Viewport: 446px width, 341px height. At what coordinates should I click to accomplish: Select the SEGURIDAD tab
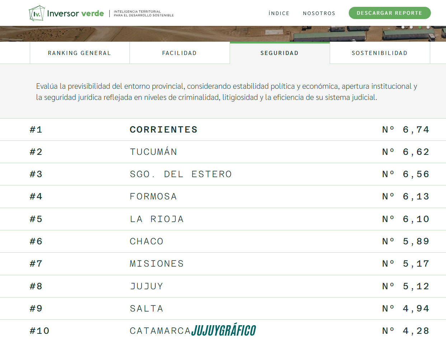point(280,53)
